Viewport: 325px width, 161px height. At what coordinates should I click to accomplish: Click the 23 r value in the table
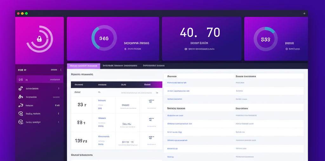click(x=82, y=105)
